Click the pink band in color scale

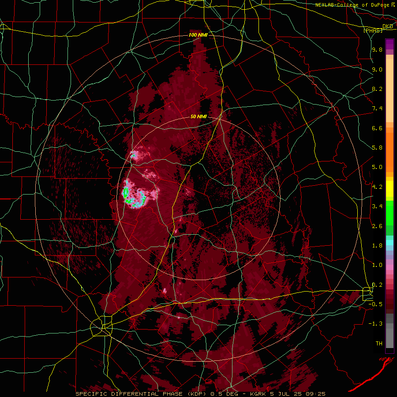click(390, 267)
